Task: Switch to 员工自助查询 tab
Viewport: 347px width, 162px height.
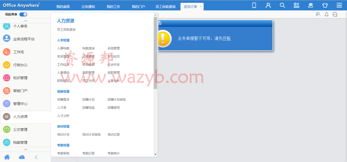Action: click(x=165, y=7)
